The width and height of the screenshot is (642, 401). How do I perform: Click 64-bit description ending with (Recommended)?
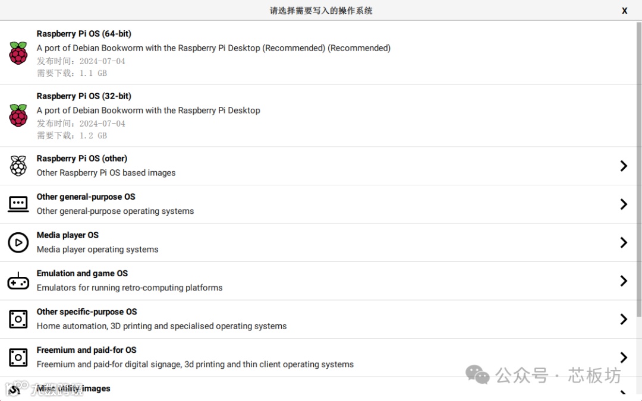point(213,48)
